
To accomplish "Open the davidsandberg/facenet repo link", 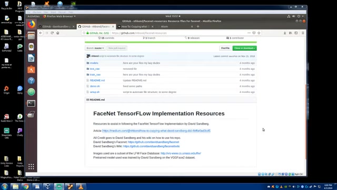I will (153, 142).
